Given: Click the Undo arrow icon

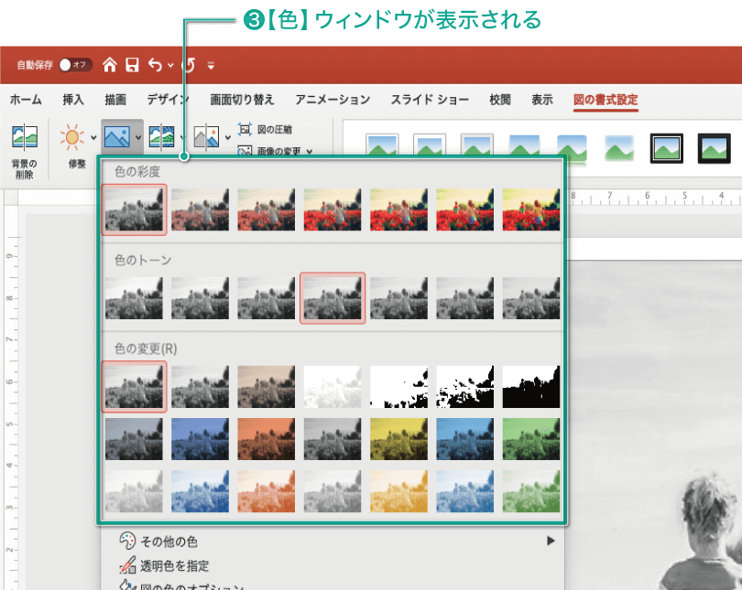Looking at the screenshot, I should [x=155, y=65].
